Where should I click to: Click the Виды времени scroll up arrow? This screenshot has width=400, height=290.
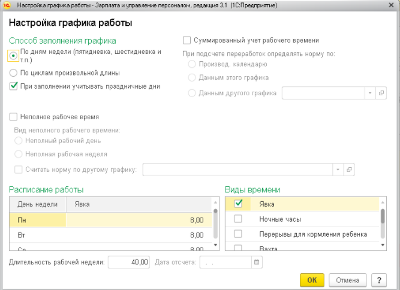point(383,203)
